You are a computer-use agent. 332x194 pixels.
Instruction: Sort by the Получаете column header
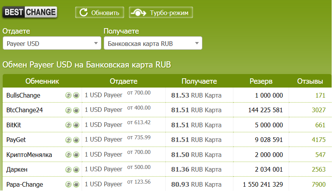pos(199,81)
